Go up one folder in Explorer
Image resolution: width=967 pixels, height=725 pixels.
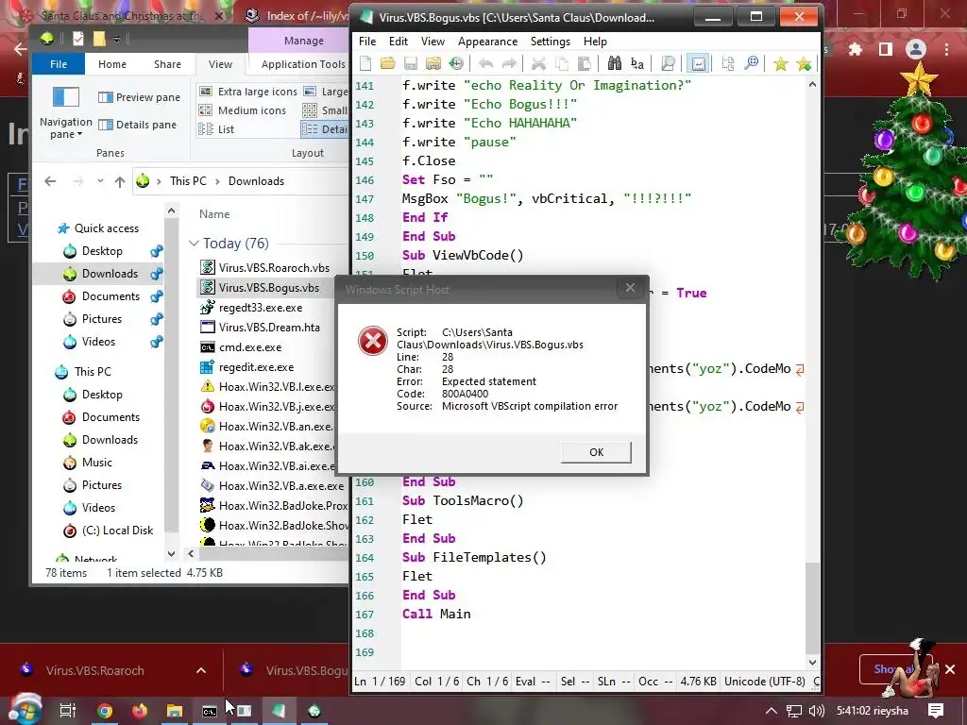point(120,181)
